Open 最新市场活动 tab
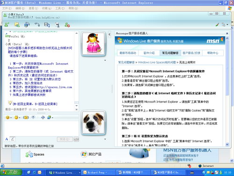 pos(128,53)
